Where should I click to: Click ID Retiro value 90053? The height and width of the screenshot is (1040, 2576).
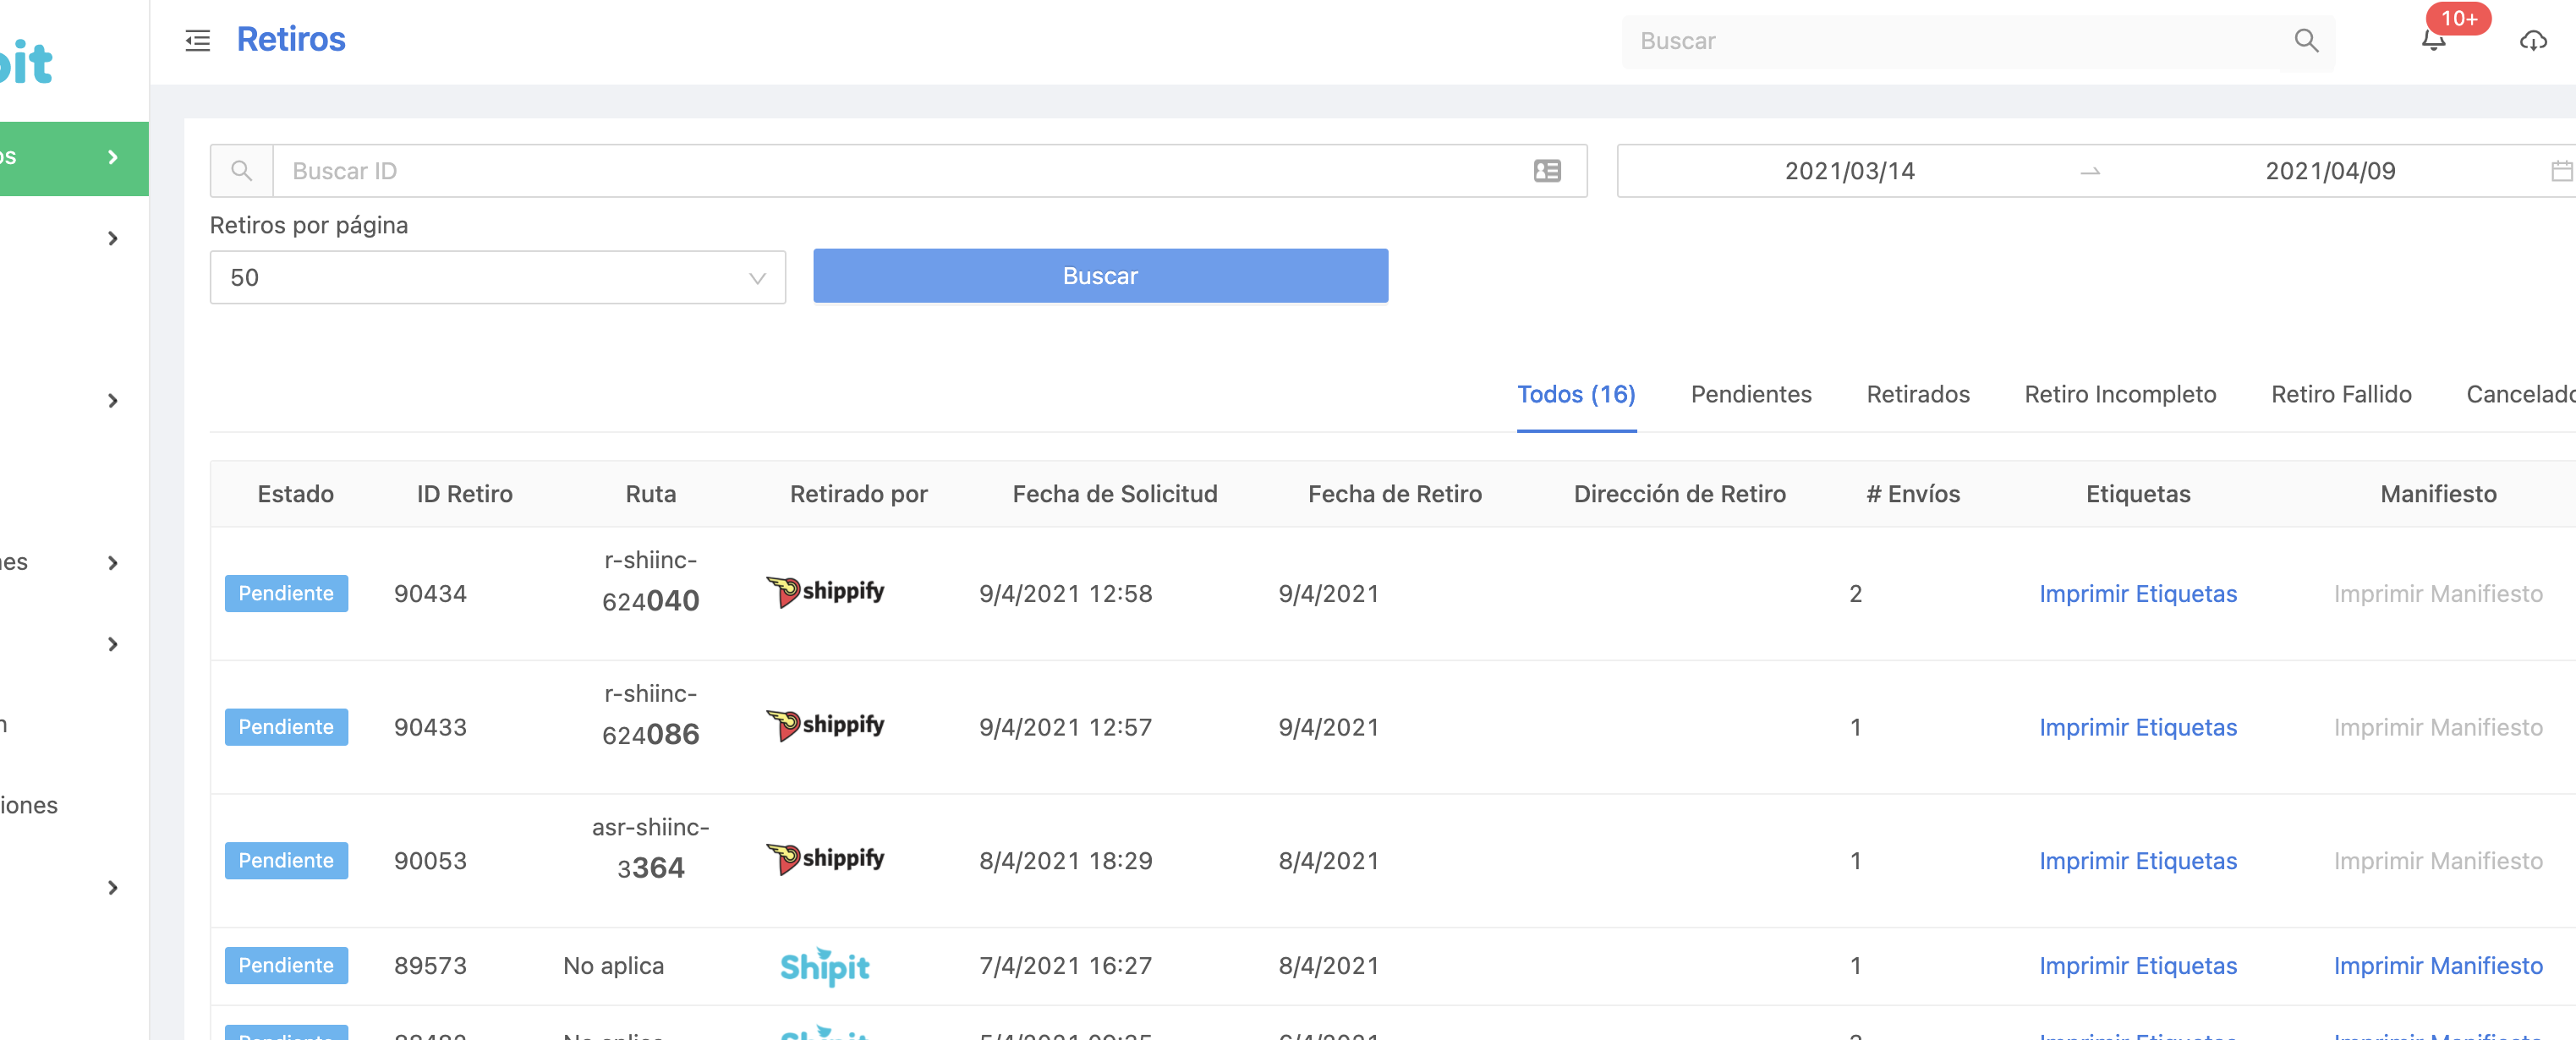point(430,861)
